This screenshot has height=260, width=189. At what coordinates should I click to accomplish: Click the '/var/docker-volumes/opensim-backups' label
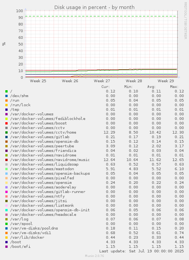click(50, 174)
